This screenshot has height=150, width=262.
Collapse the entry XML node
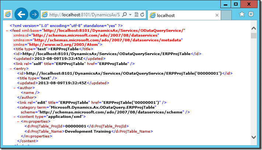(x=11, y=69)
